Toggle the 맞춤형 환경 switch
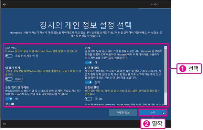This screenshot has width=203, height=130. tap(88, 99)
